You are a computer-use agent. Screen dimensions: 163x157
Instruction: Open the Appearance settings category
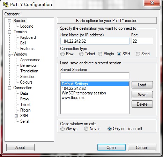click(30, 60)
